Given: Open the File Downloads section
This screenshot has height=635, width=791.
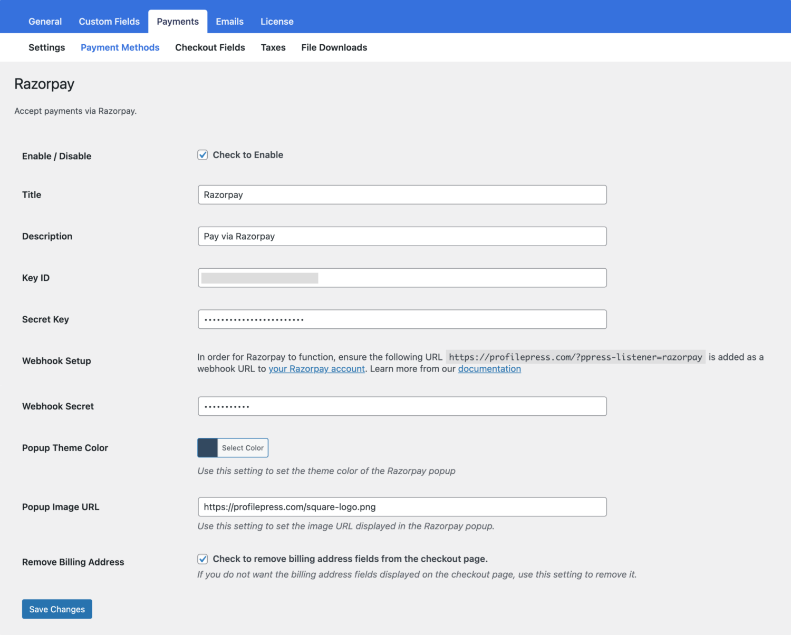Looking at the screenshot, I should (334, 47).
